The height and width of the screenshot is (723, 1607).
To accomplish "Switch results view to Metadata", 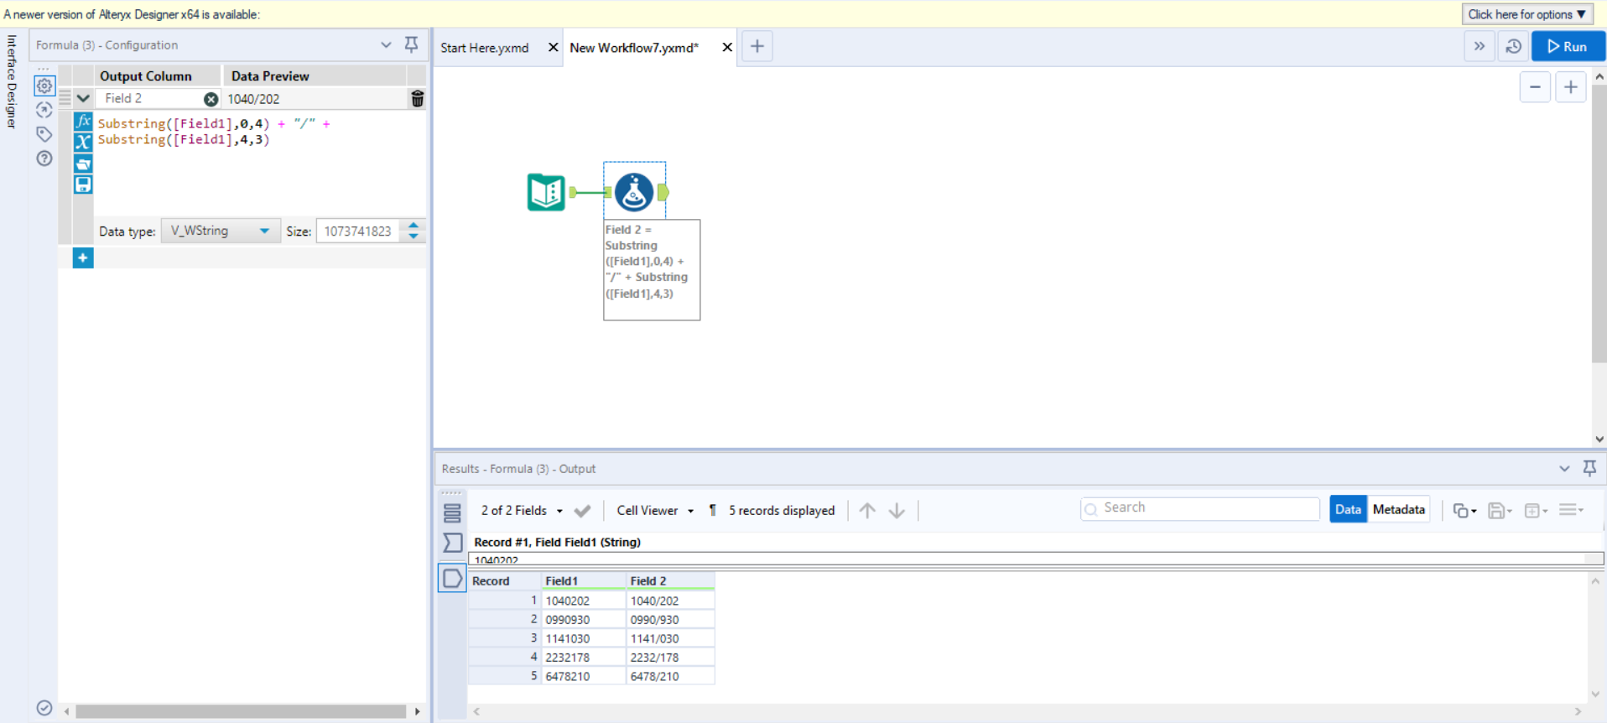I will tap(1398, 509).
